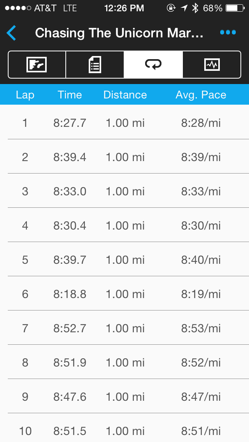Tap the Lap column header
Viewport: 249px width, 442px height.
click(25, 95)
